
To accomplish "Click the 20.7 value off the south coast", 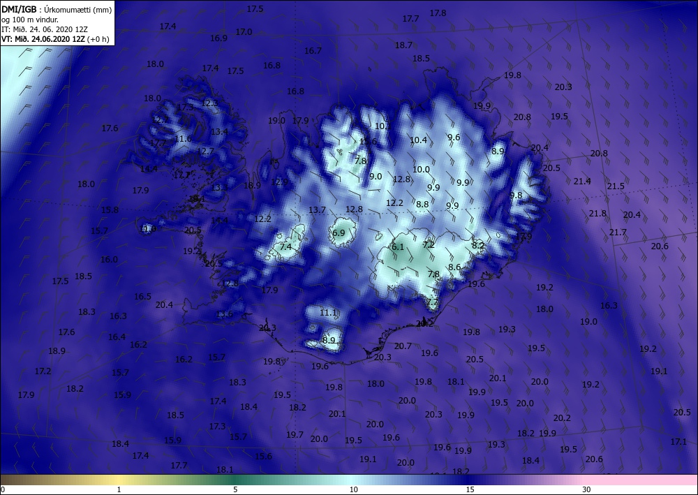I will (403, 346).
